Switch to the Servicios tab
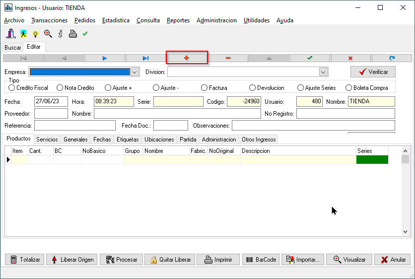 click(47, 139)
